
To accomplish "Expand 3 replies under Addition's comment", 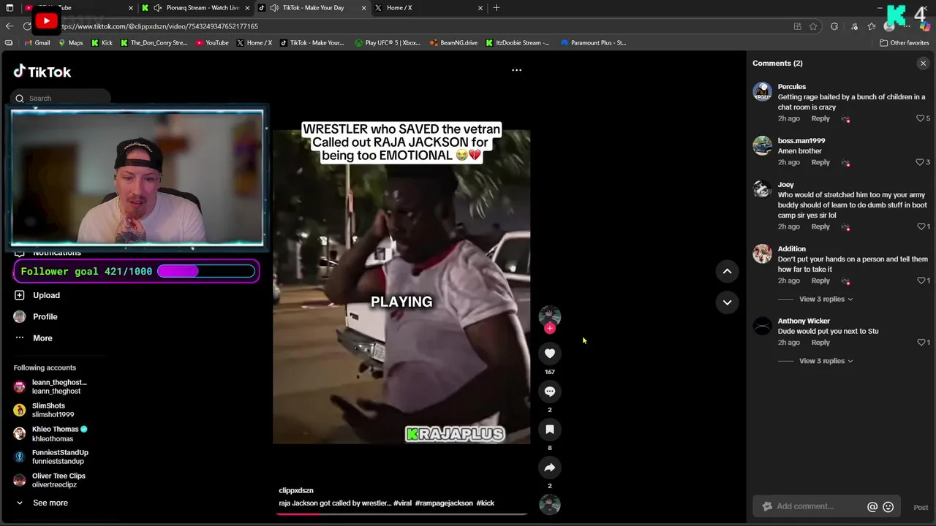I will (x=826, y=299).
